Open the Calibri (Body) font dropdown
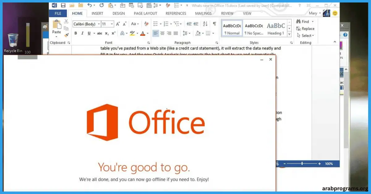The image size is (371, 194). pyautogui.click(x=99, y=24)
